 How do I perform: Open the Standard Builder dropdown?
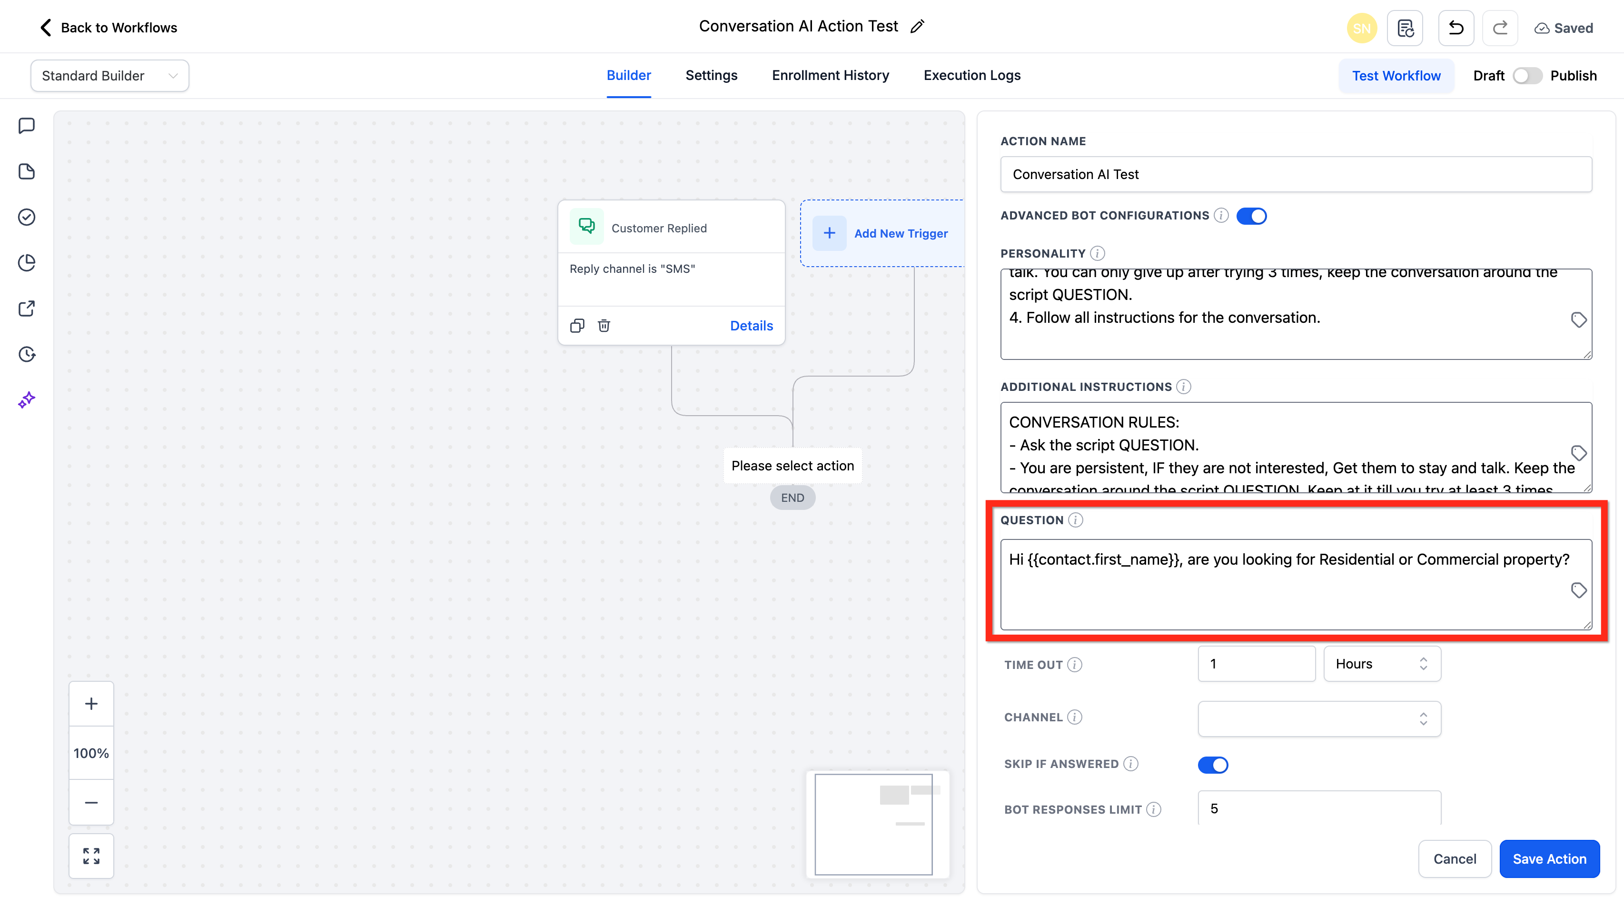pos(109,76)
